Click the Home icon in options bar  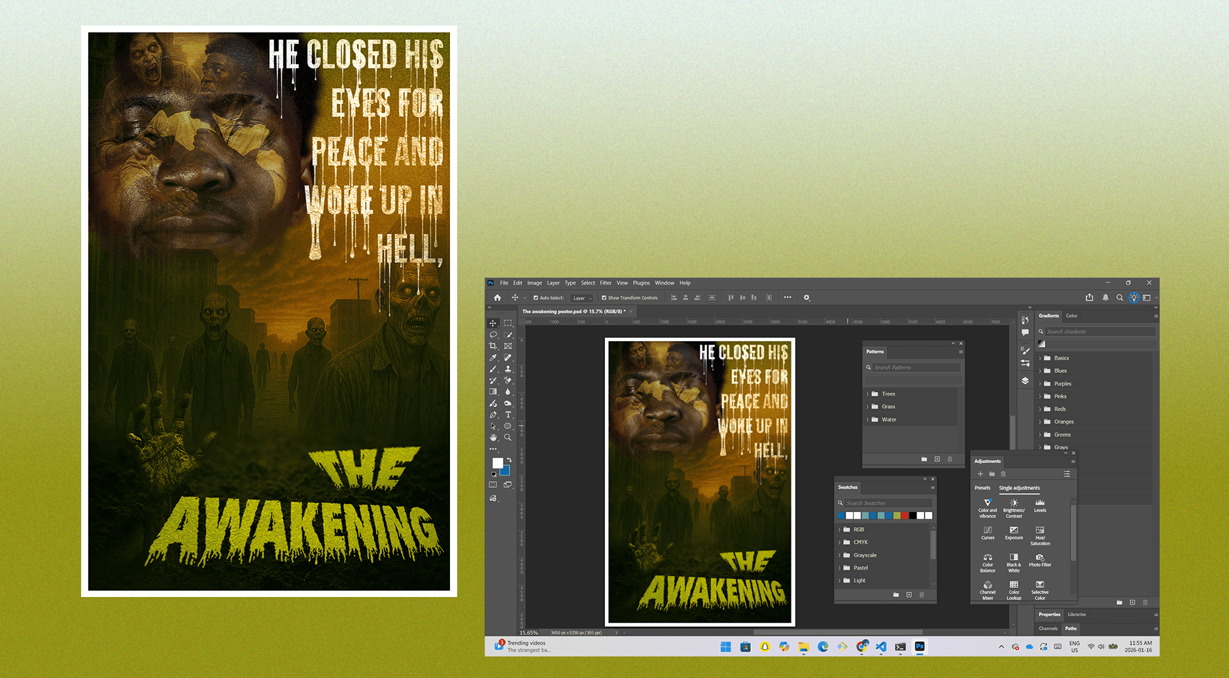click(x=497, y=298)
